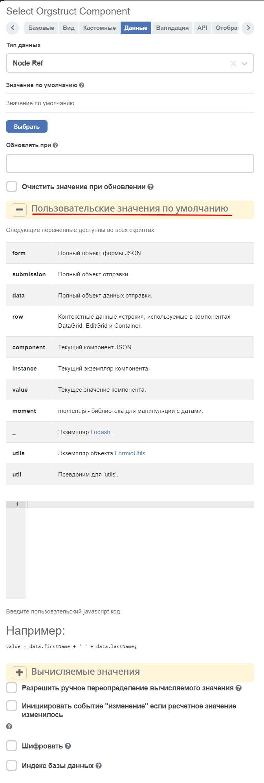Show help icon next to Индекс базы данных
Viewport: 264px width, 783px height.
[x=99, y=766]
